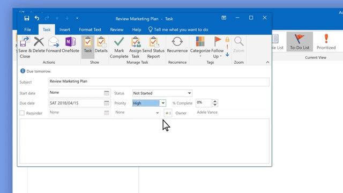Set High Importance exclamation icon
This screenshot has width=343, height=193.
point(227,47)
